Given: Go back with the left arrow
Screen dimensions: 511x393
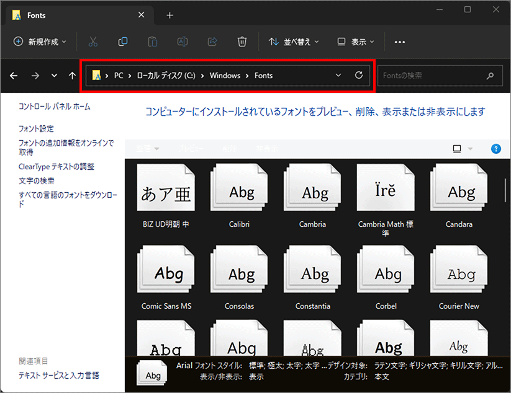Looking at the screenshot, I should tap(14, 76).
